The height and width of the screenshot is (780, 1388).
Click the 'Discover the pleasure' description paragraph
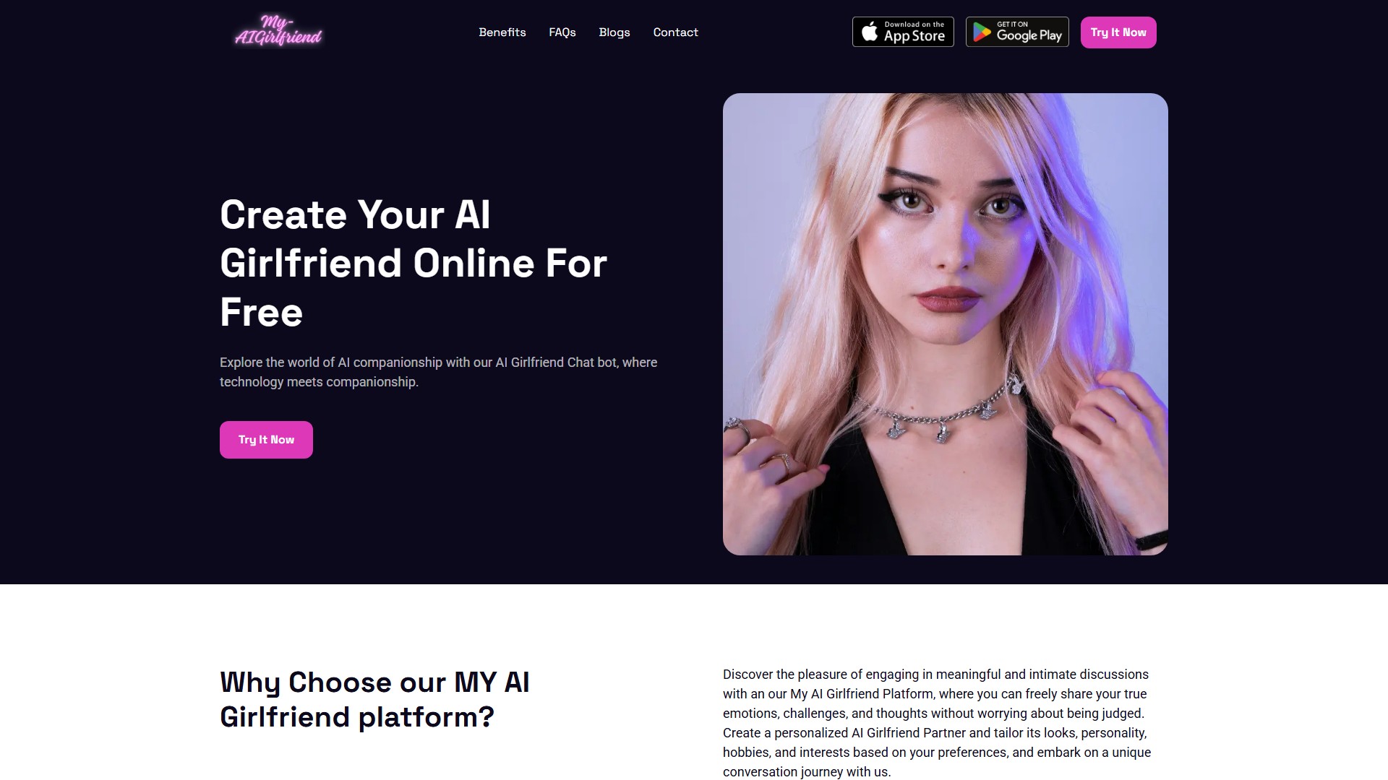coord(937,723)
